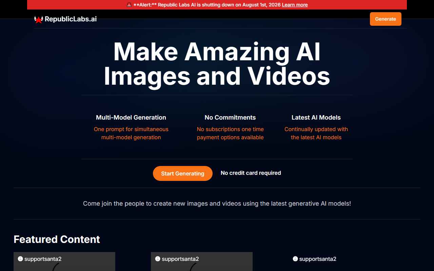434x271 pixels.
Task: Click the avatar icon on the rightmost featured card
Action: (x=295, y=259)
